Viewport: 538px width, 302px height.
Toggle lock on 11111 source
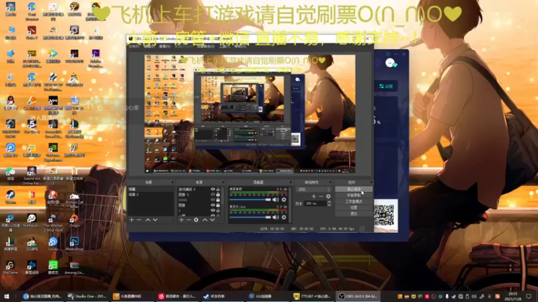pos(218,199)
